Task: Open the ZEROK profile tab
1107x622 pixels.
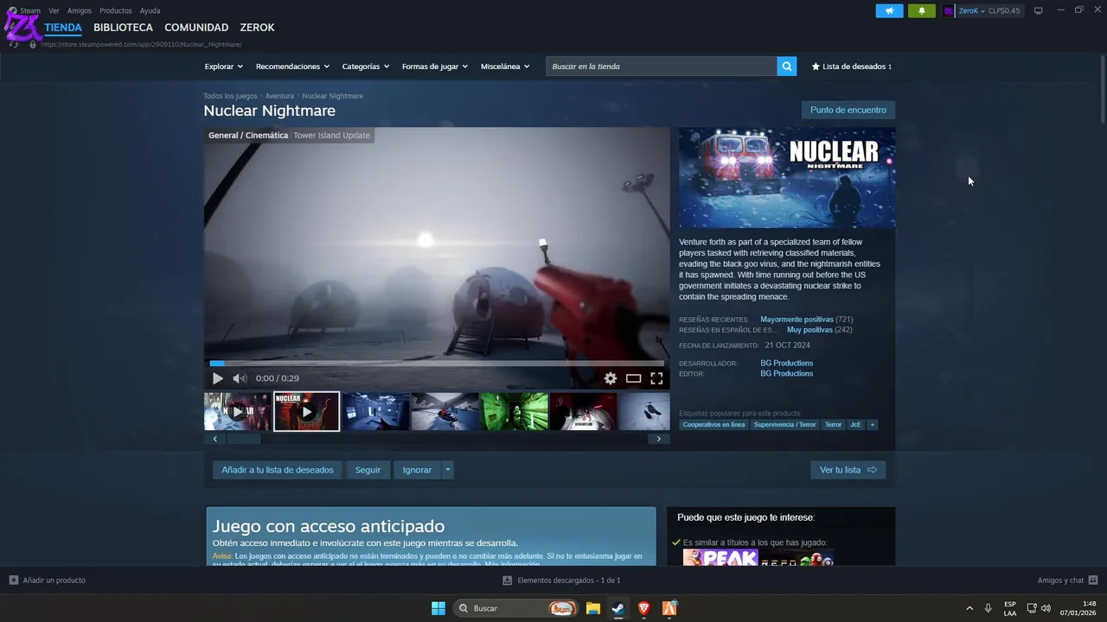Action: (257, 28)
